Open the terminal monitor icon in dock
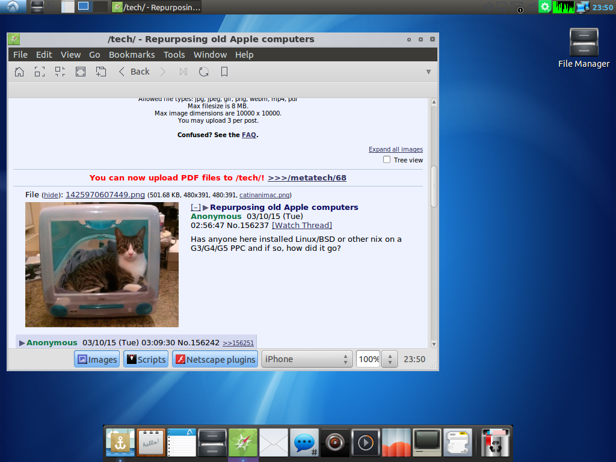616x462 pixels. [x=427, y=443]
